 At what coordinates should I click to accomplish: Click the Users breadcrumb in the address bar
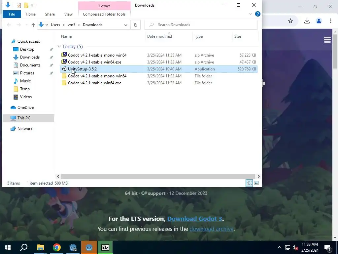click(55, 25)
